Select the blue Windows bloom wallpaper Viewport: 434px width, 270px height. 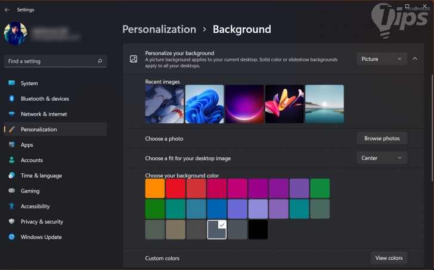(x=204, y=104)
